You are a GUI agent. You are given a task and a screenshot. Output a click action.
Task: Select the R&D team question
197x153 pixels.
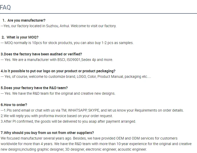[34, 88]
